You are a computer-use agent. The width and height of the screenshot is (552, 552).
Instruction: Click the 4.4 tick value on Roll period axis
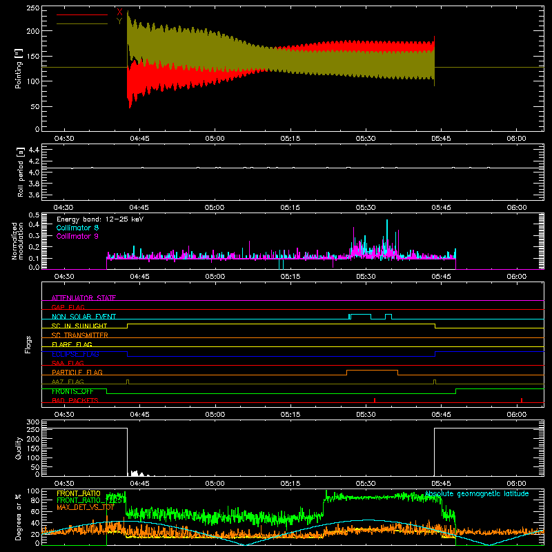point(34,150)
